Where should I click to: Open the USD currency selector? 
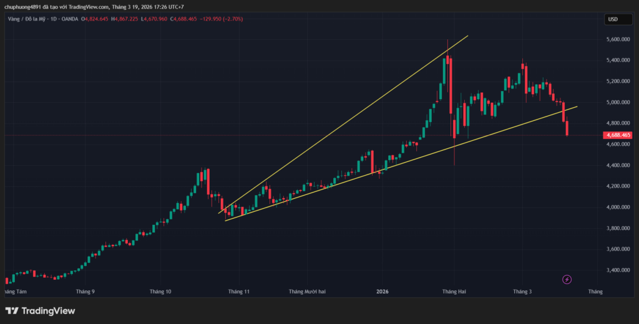pos(612,19)
